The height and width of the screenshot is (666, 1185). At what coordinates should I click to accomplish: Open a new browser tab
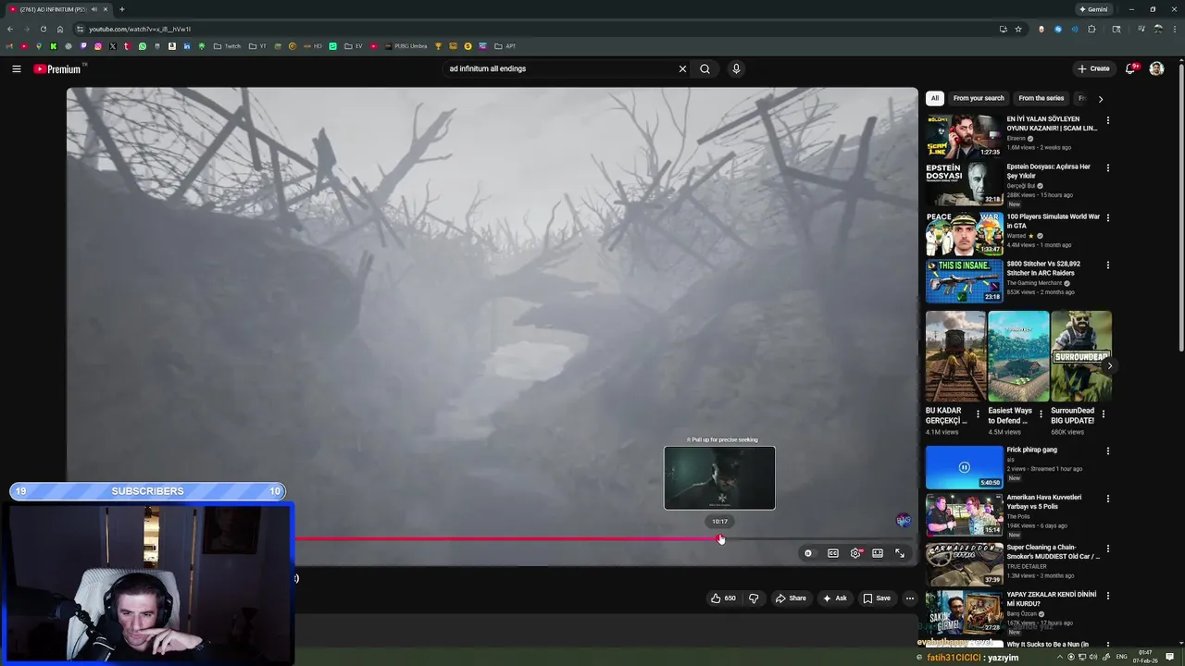pos(121,9)
